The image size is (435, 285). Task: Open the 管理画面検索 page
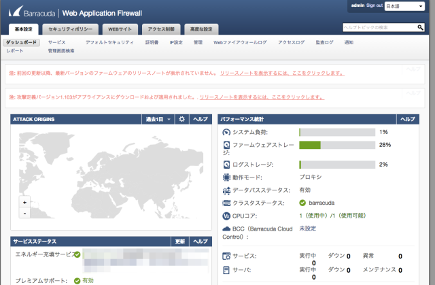(x=61, y=51)
